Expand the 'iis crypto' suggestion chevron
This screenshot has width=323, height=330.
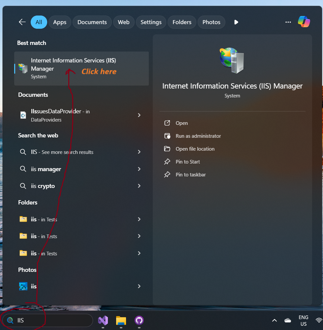coord(139,186)
